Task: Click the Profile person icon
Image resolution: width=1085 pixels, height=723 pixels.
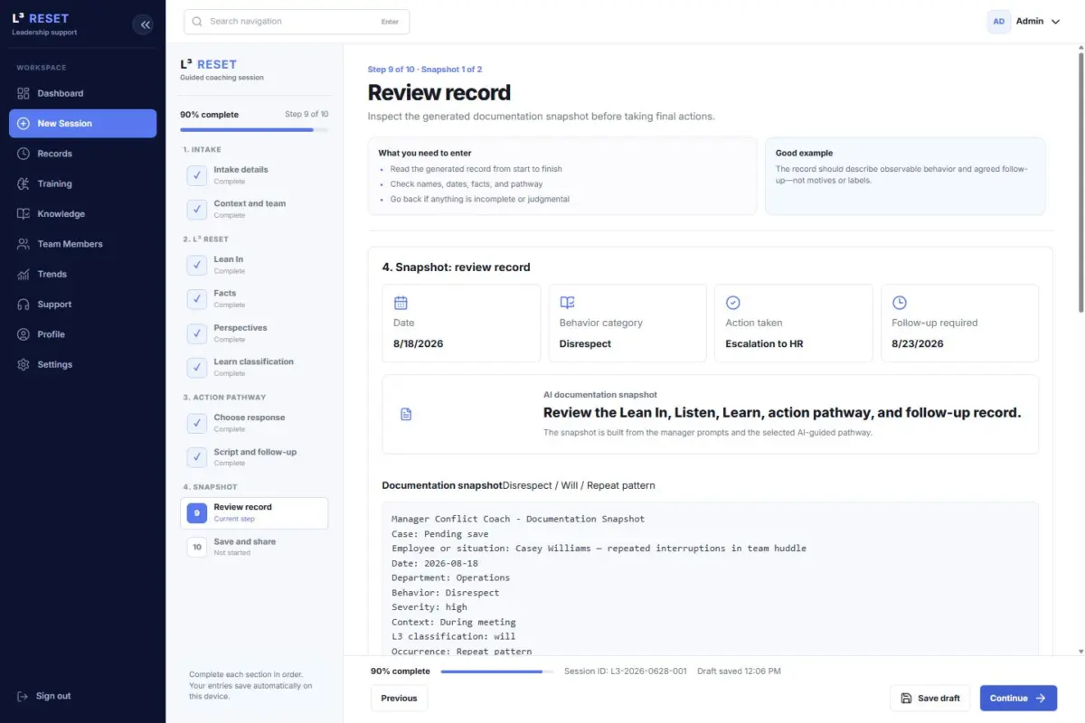Action: (23, 334)
